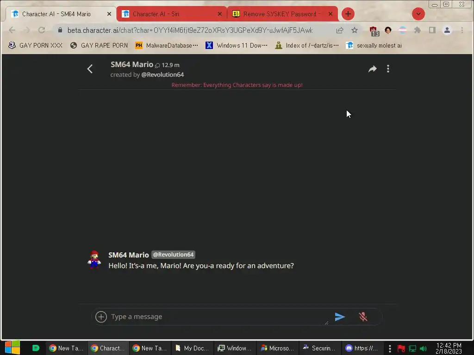Share the SM64 Mario chat
This screenshot has width=474, height=355.
coord(373,69)
